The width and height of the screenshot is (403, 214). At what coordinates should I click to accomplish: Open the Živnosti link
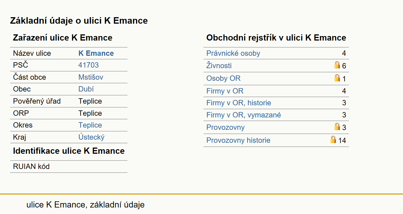219,66
